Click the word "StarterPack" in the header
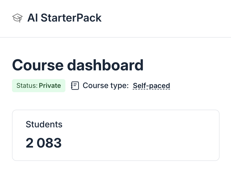Viewport: 231px width, 174px height. [71, 18]
